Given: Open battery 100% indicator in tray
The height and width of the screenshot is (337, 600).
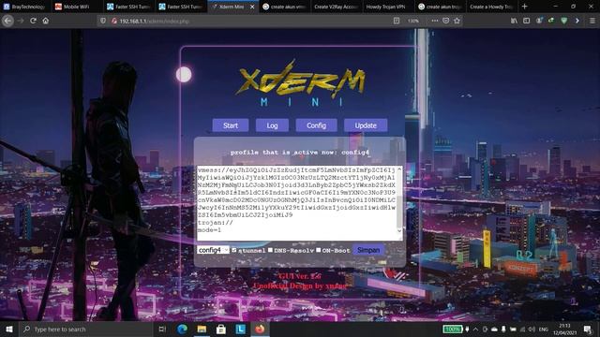Looking at the screenshot, I should click(453, 329).
